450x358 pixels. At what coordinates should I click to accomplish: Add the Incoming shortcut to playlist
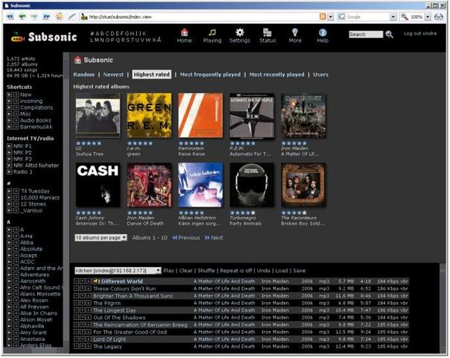[16, 101]
